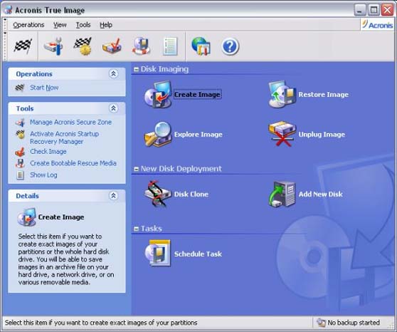Click the Start Now link

point(44,88)
